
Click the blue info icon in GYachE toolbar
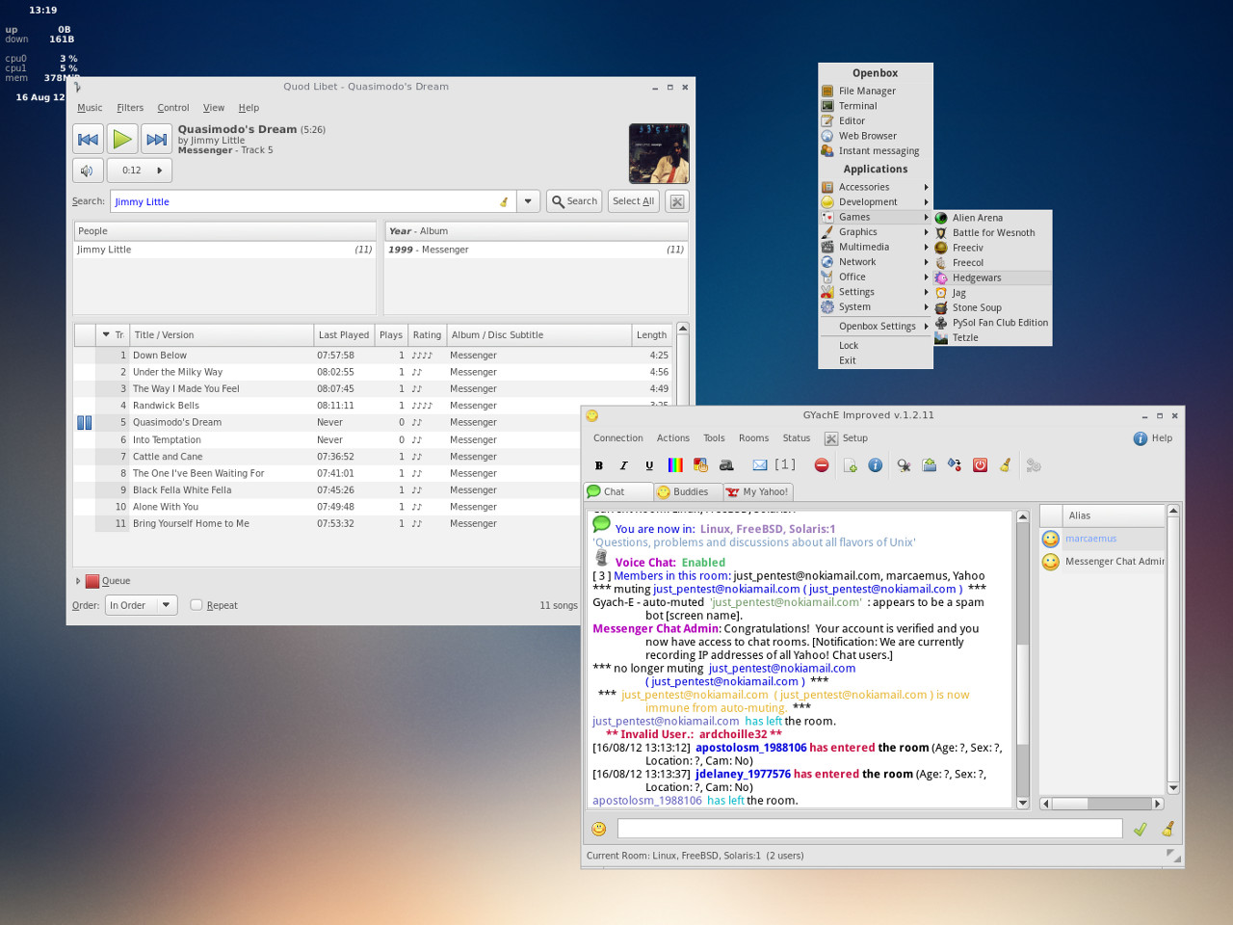click(x=875, y=465)
